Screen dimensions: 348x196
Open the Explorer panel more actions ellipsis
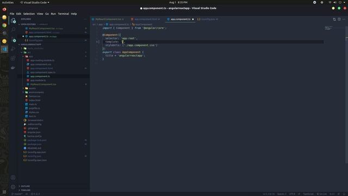point(85,19)
